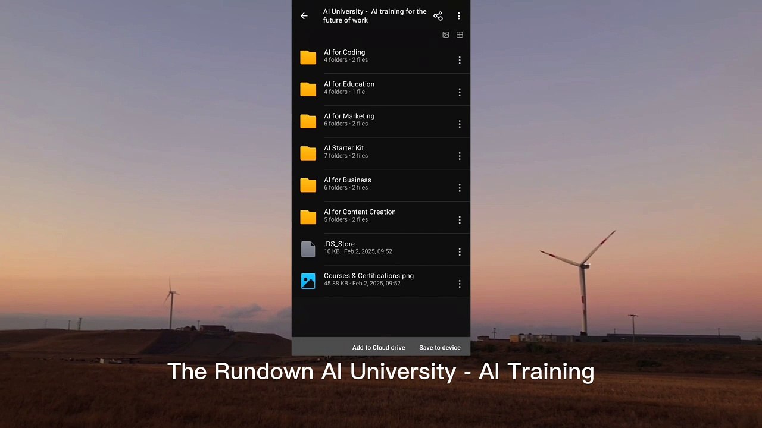Screen dimensions: 762x428
Task: Open options for AI for Content Creation
Action: [x=460, y=220]
